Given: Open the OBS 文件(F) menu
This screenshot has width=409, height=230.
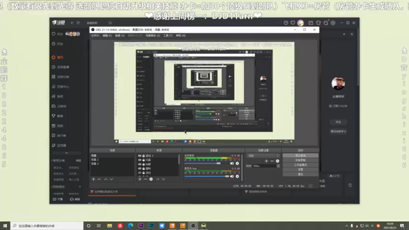Looking at the screenshot, I should click(95, 35).
